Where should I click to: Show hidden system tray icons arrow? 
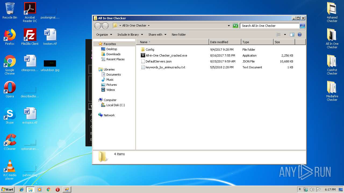pos(300,190)
